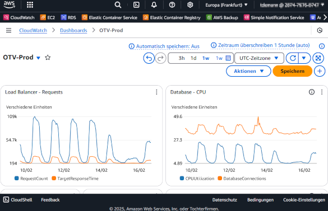Open the OTV-Prod dashboard switcher dropdown
328x211 pixels.
coord(38,58)
